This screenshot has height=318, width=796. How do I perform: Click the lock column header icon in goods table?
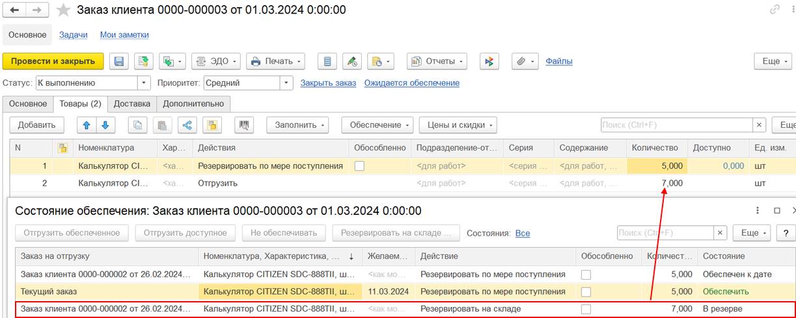pyautogui.click(x=62, y=148)
